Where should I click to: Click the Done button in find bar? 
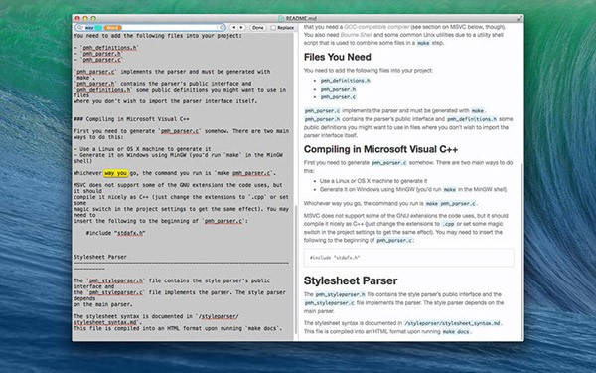point(258,28)
